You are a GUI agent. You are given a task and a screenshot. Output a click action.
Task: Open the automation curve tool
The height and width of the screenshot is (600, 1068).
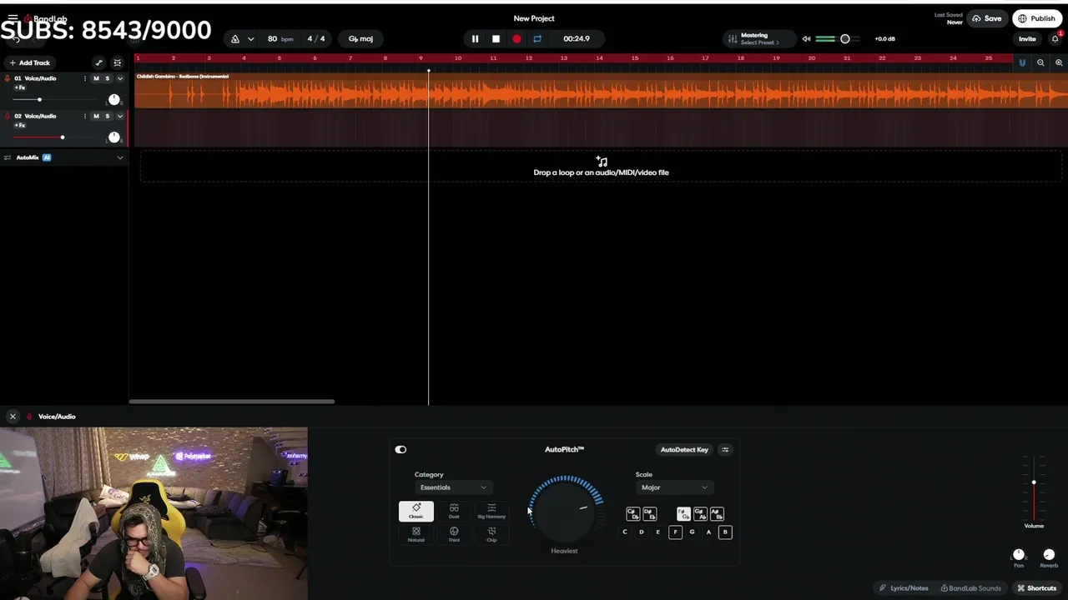[x=98, y=62]
